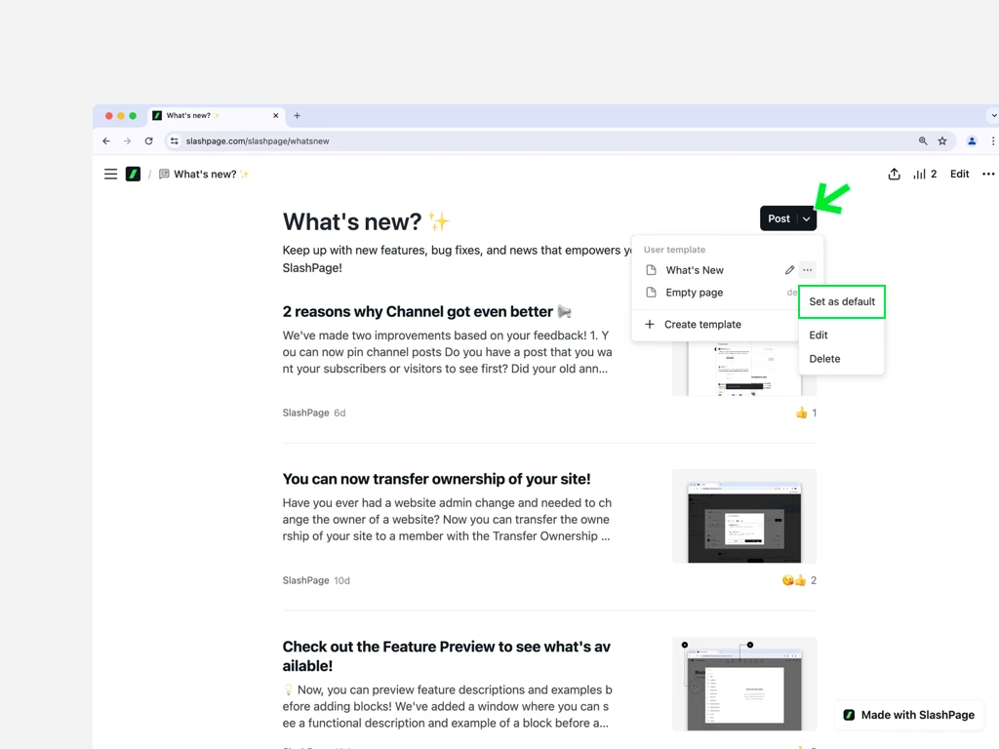Open Chrome three-dot menu

992,140
